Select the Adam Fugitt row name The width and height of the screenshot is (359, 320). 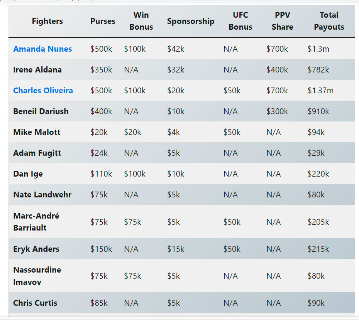37,153
